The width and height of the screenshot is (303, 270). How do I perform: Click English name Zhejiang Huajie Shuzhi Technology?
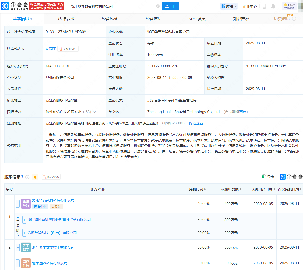click(x=184, y=112)
